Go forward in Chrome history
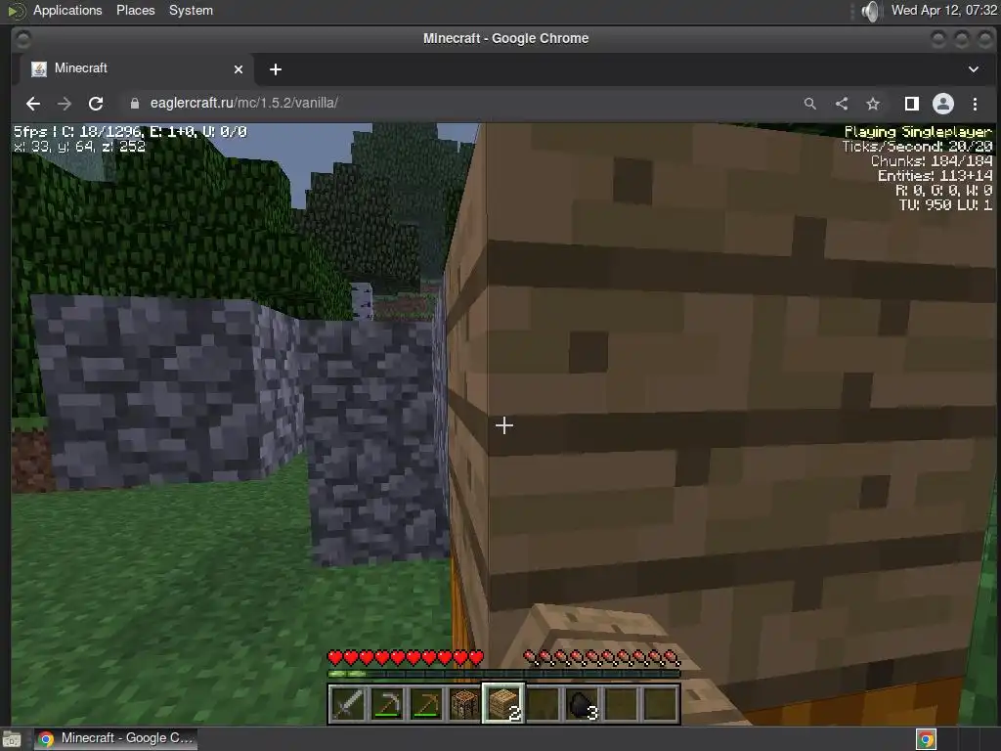Screen dimensions: 1001x751 (x=65, y=104)
